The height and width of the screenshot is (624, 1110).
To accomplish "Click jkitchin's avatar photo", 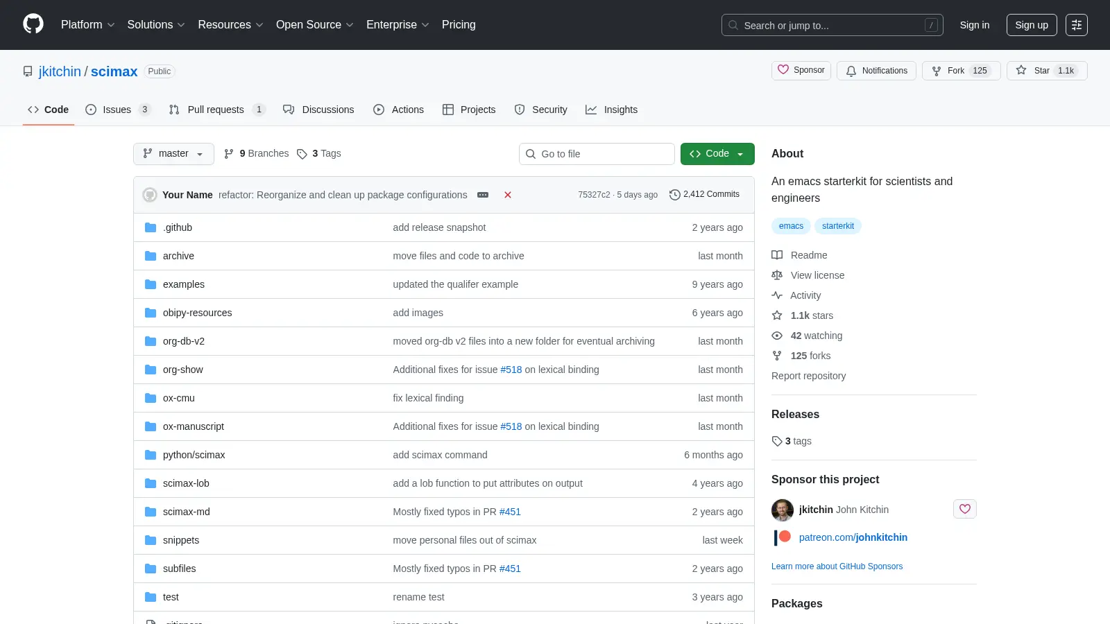I will 783,510.
